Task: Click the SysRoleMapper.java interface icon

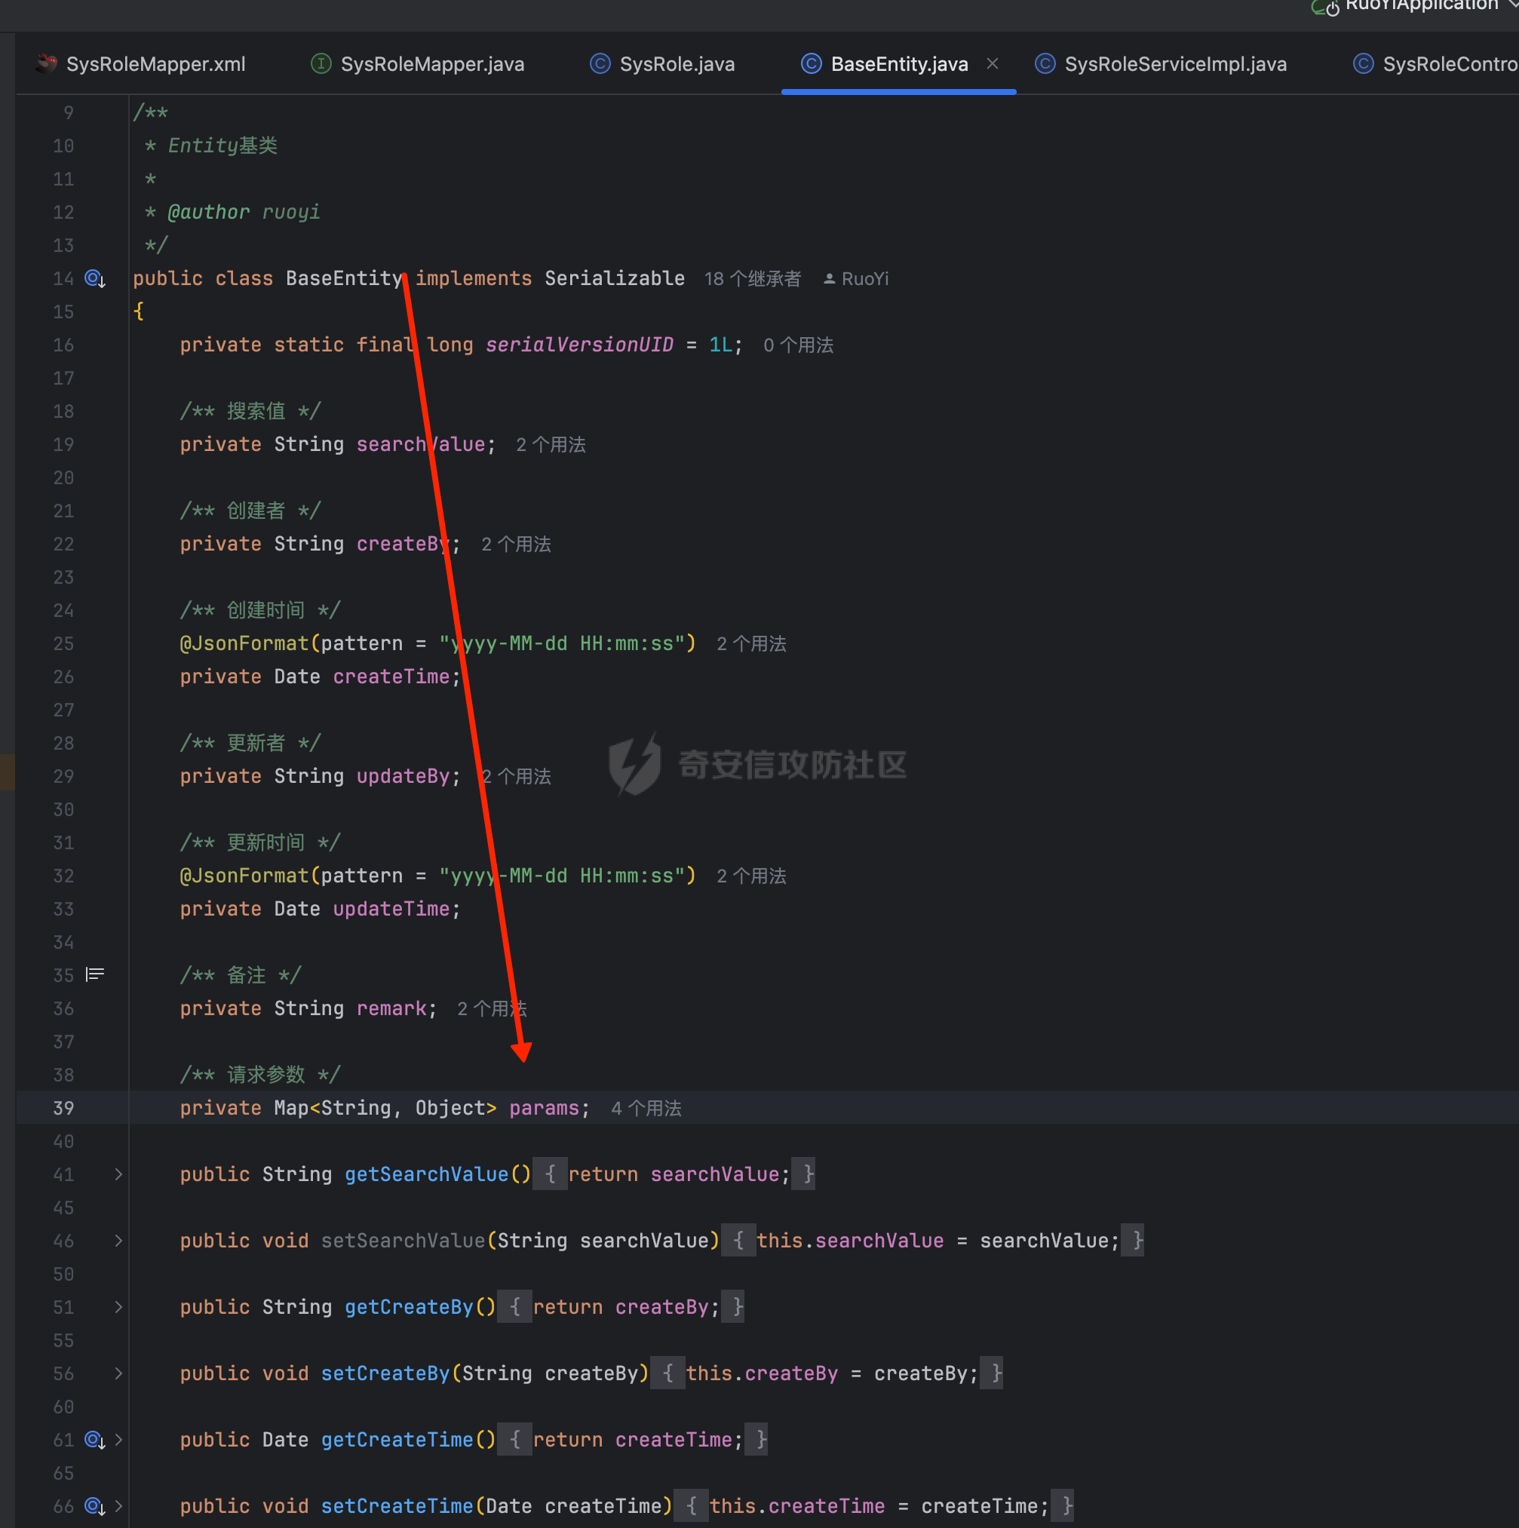Action: click(321, 64)
